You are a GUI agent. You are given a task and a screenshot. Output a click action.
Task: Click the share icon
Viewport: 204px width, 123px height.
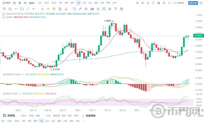point(201,3)
